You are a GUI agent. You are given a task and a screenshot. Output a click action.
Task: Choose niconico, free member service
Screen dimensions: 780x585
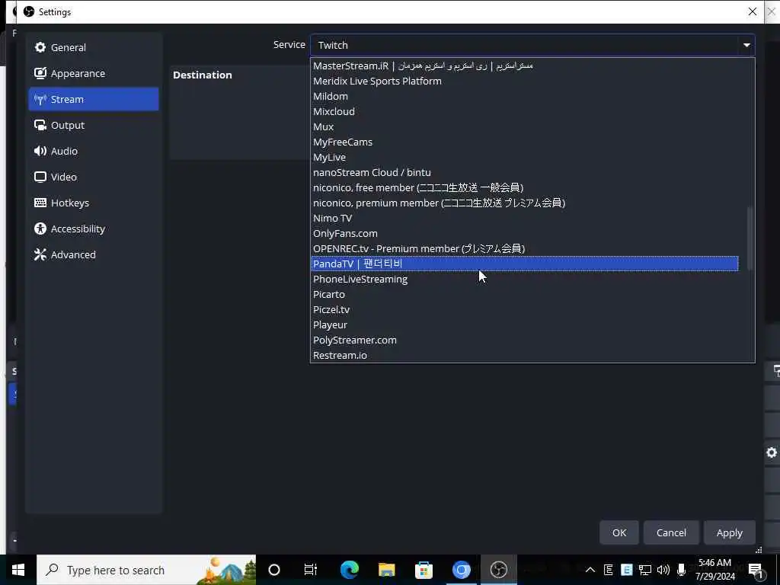point(525,187)
